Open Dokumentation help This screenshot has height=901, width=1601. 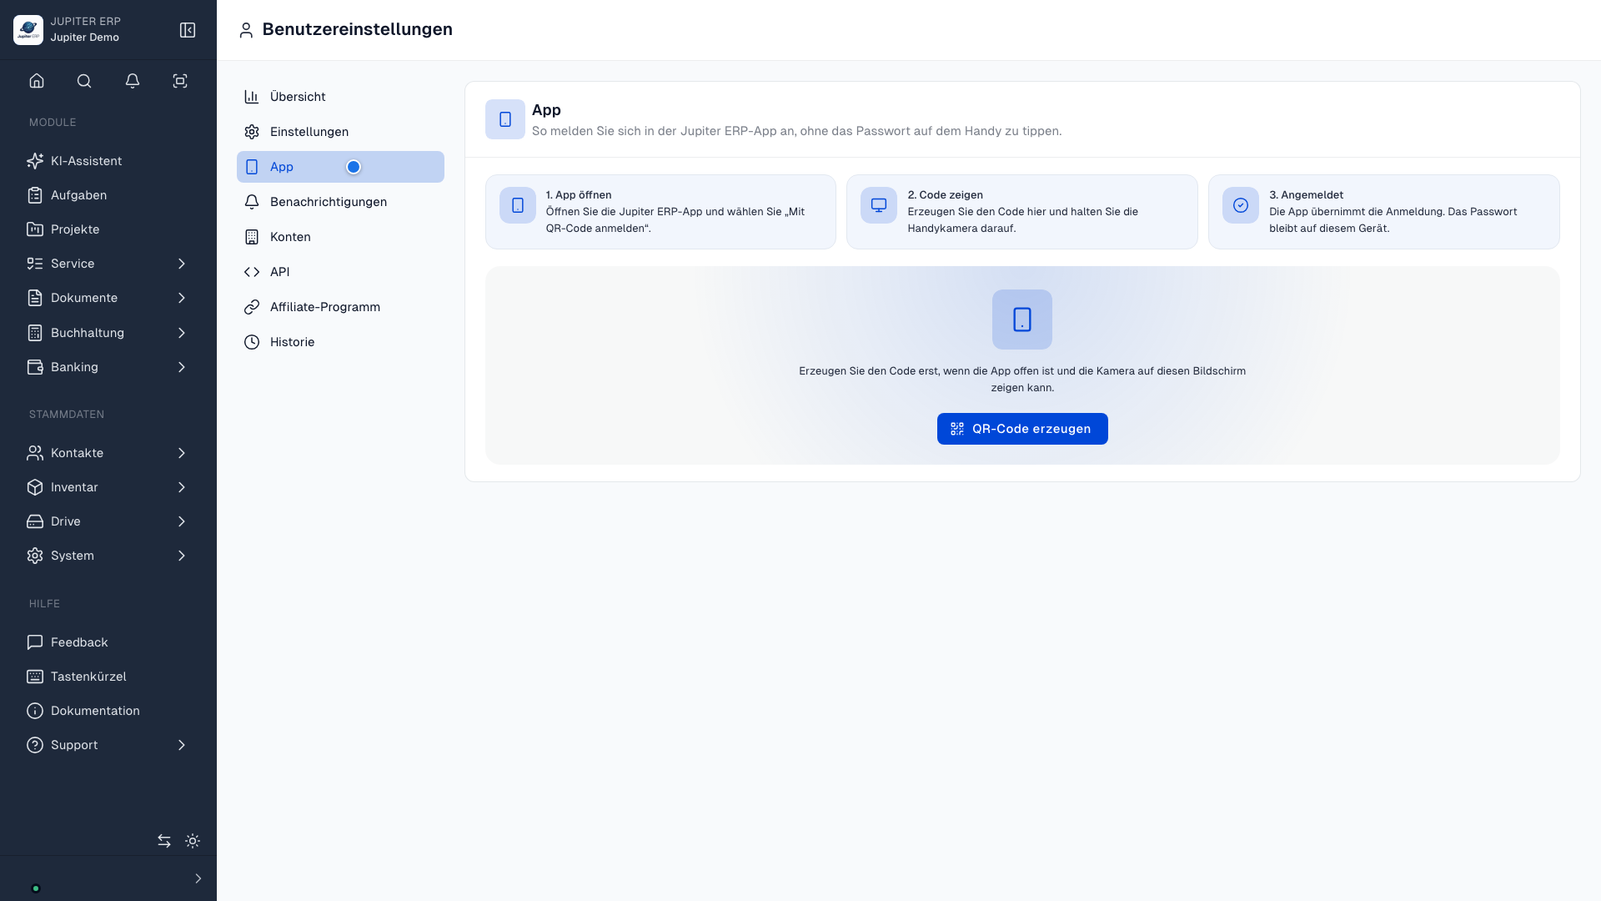pyautogui.click(x=108, y=711)
